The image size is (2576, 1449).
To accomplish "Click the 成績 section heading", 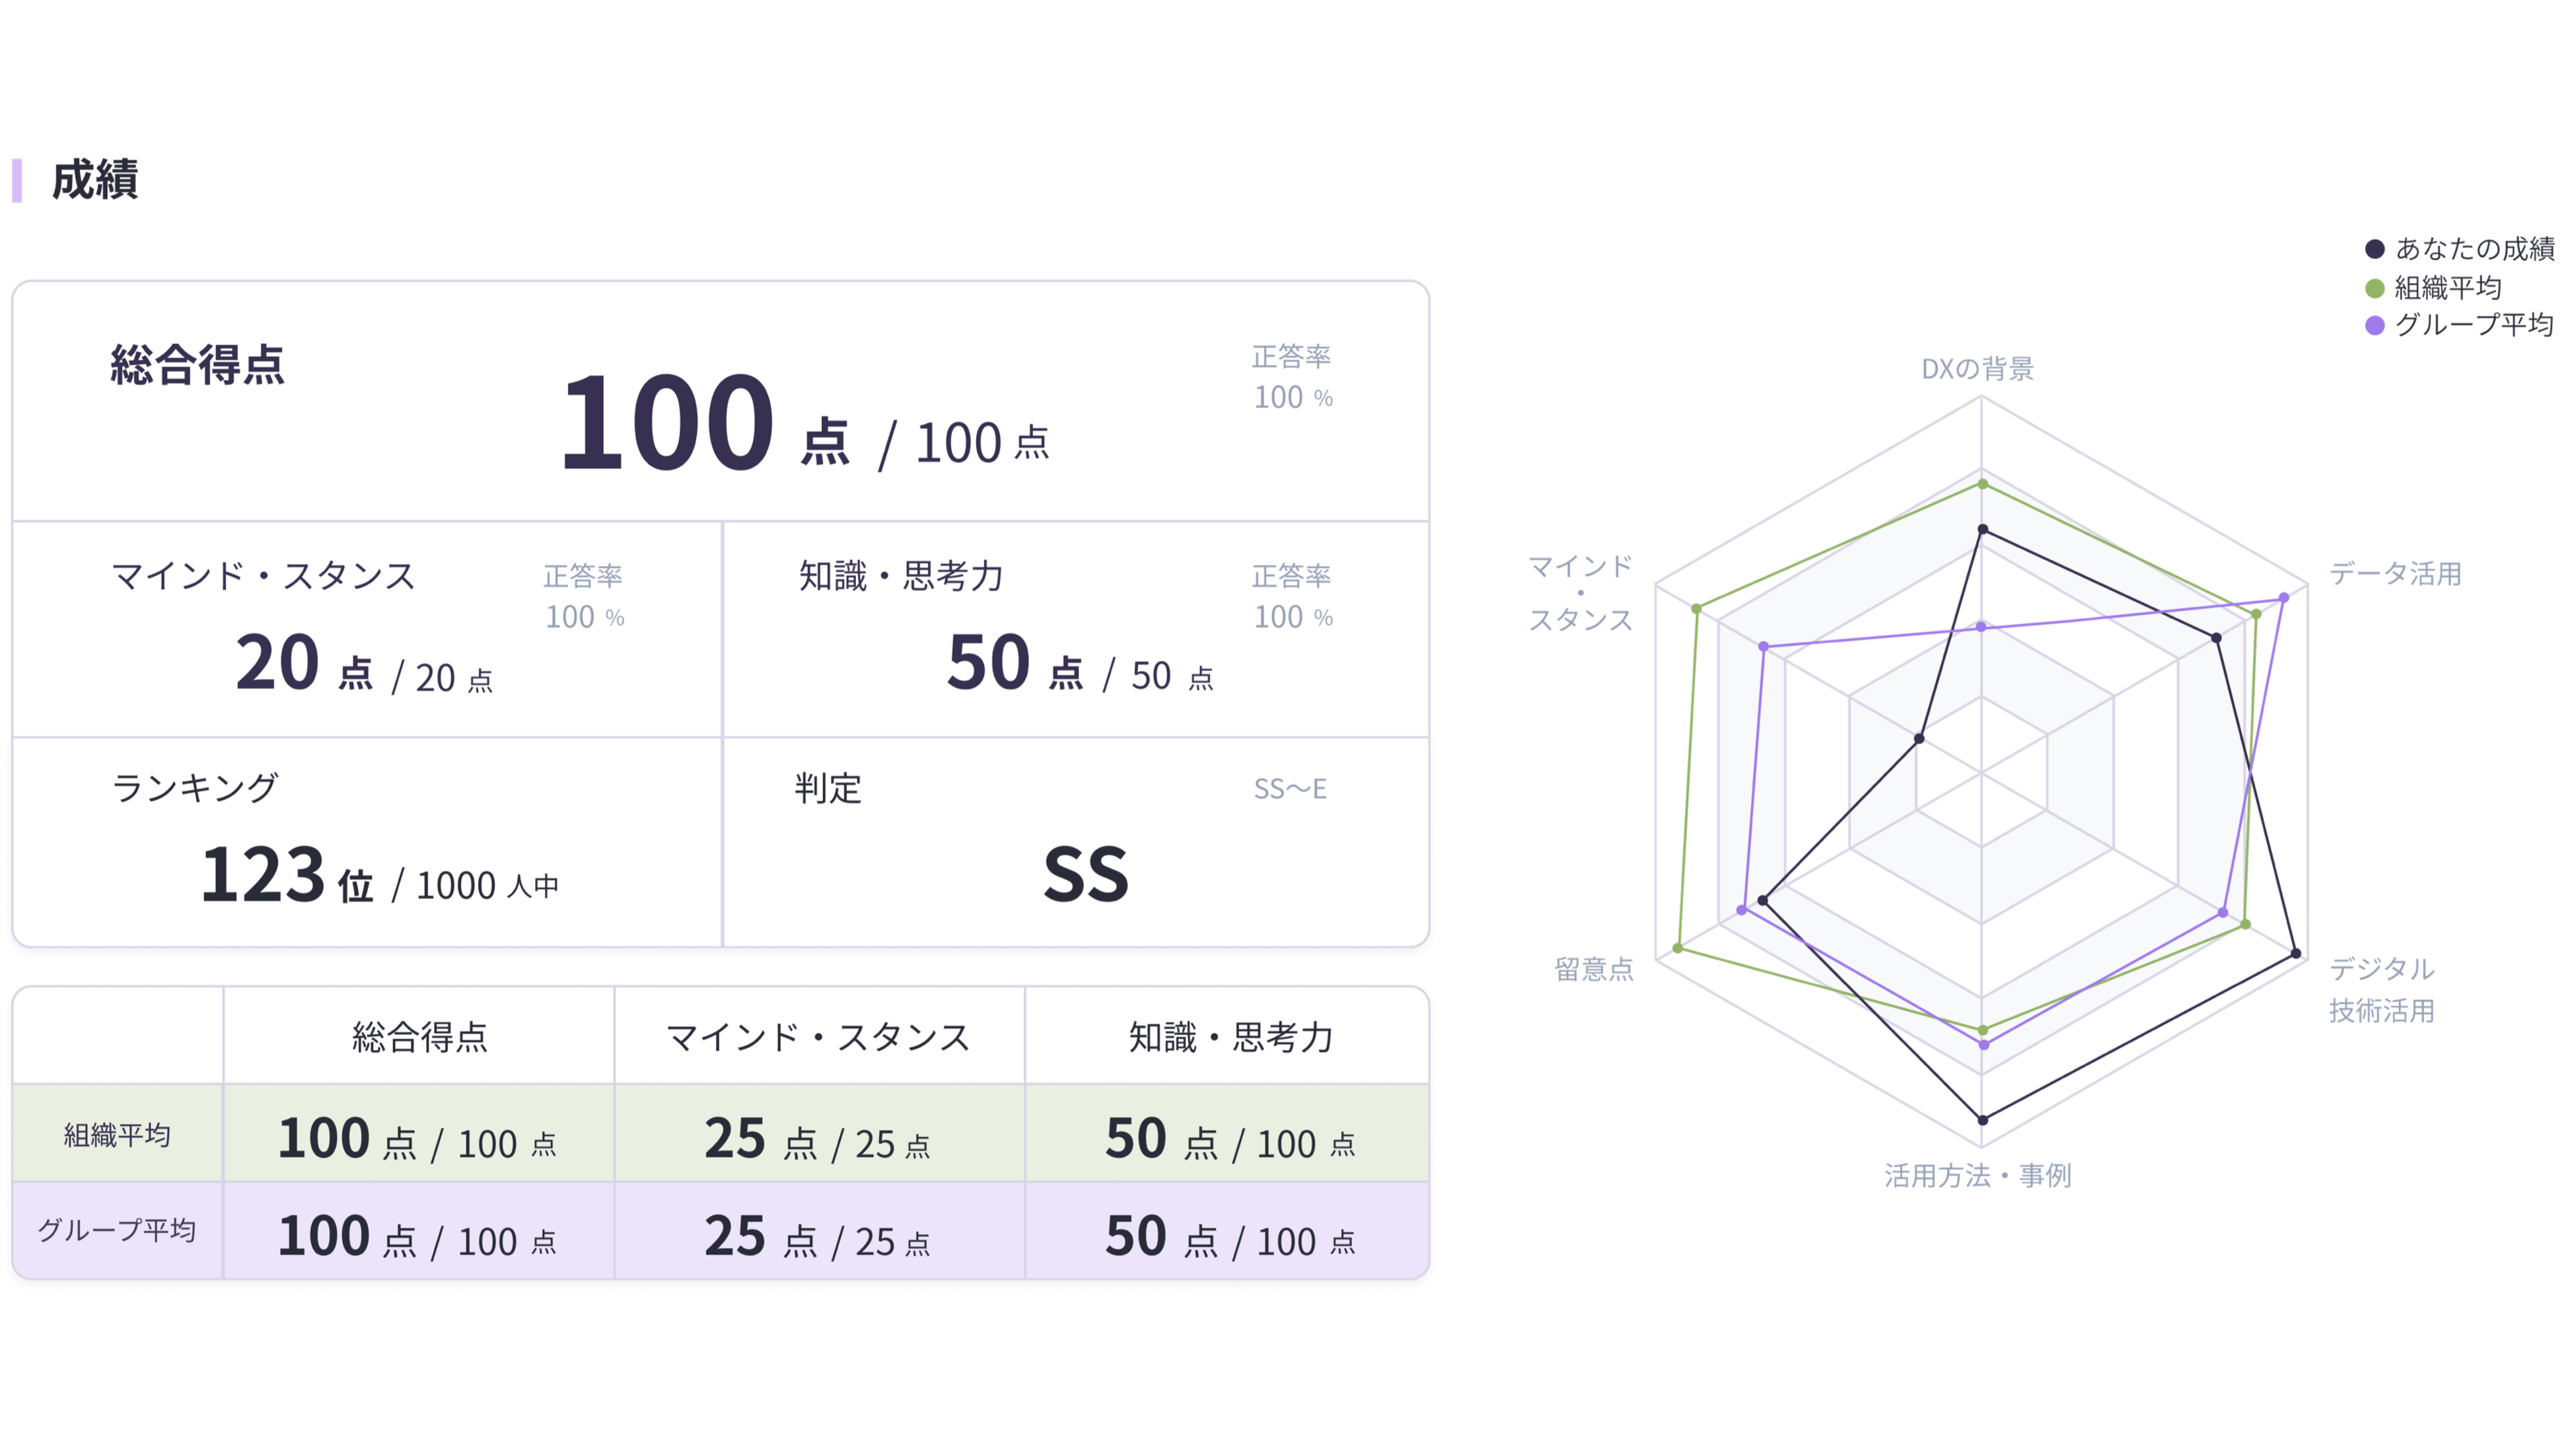I will point(94,180).
